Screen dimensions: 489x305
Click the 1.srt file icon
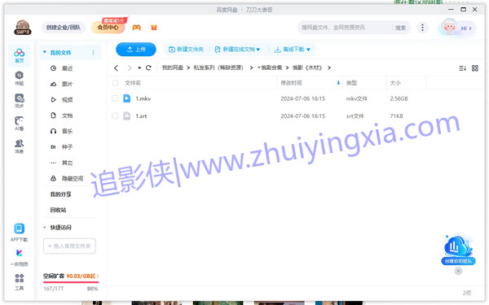[x=126, y=115]
